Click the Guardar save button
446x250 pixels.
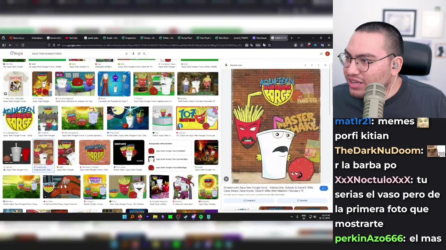coord(302,200)
